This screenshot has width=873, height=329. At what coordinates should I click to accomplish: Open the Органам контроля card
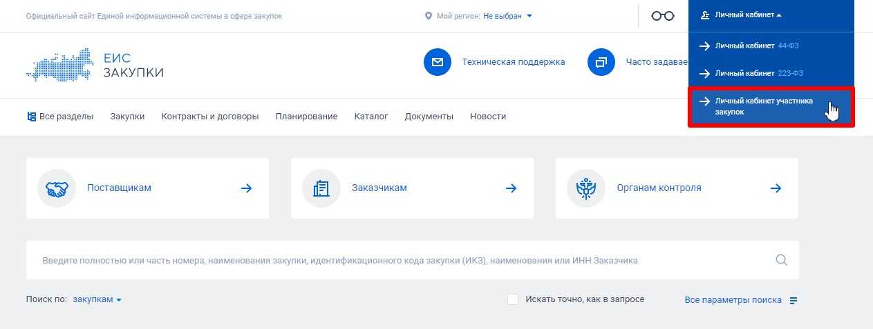(677, 188)
